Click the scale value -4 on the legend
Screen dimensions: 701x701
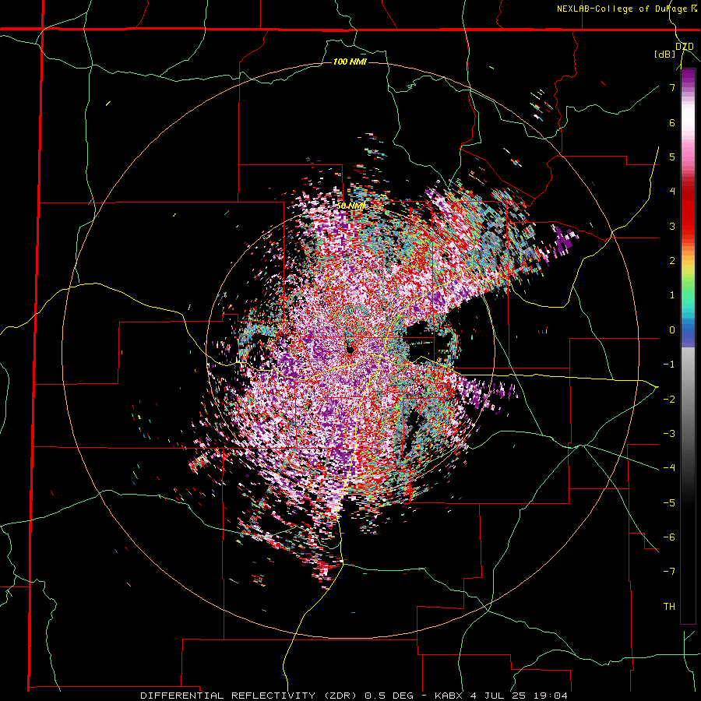[x=669, y=467]
